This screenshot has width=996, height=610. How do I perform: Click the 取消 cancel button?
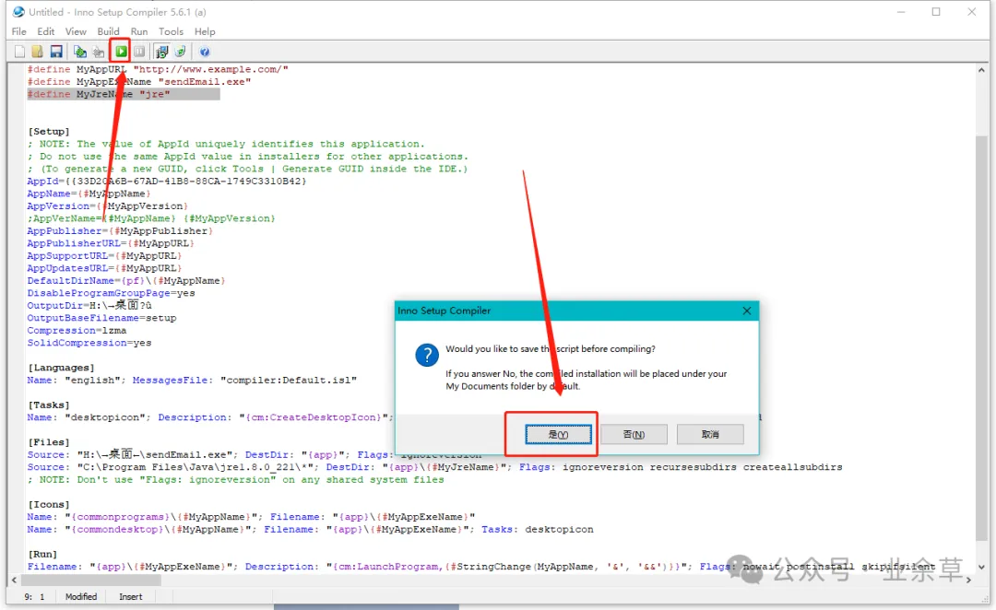(x=710, y=434)
